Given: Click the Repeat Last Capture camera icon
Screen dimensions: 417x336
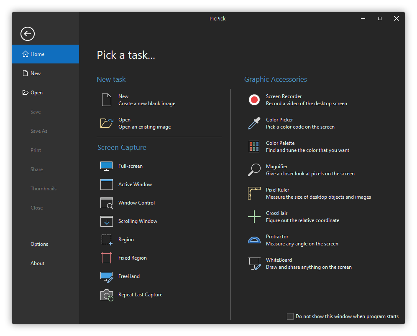Looking at the screenshot, I should (107, 295).
